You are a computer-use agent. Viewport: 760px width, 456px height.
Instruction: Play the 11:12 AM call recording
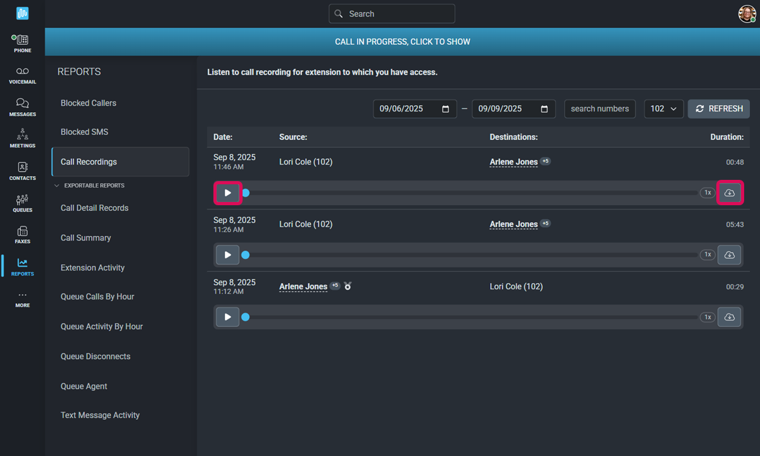(x=227, y=317)
